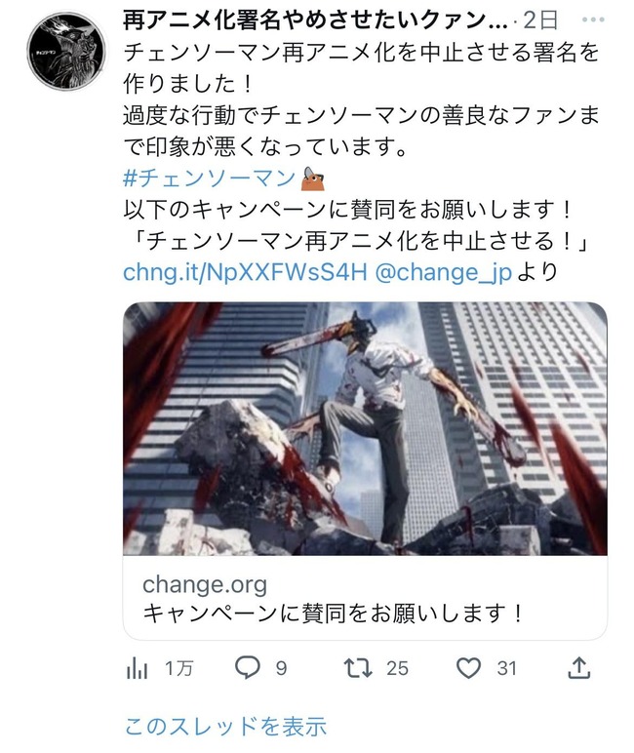Like the tweet with the heart icon

(468, 668)
